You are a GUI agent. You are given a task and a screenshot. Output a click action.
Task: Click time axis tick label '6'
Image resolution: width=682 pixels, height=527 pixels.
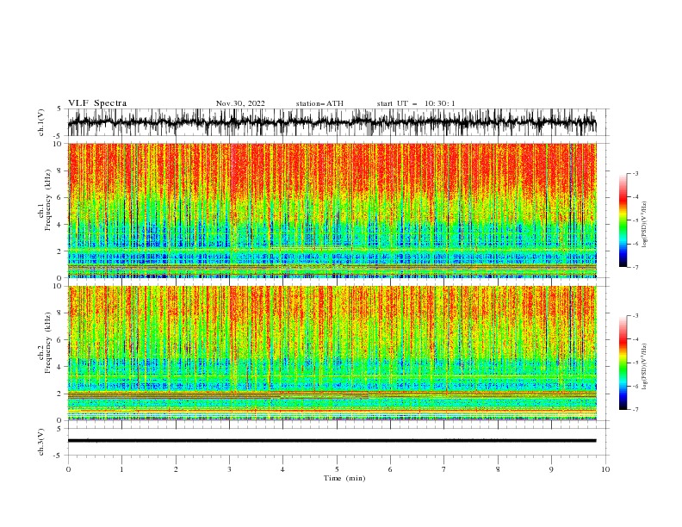click(x=390, y=469)
